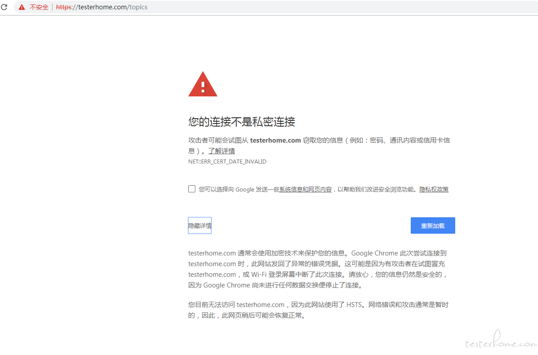Viewport: 538px width, 355px height.
Task: Click the 不安全 security label
Action: point(39,7)
